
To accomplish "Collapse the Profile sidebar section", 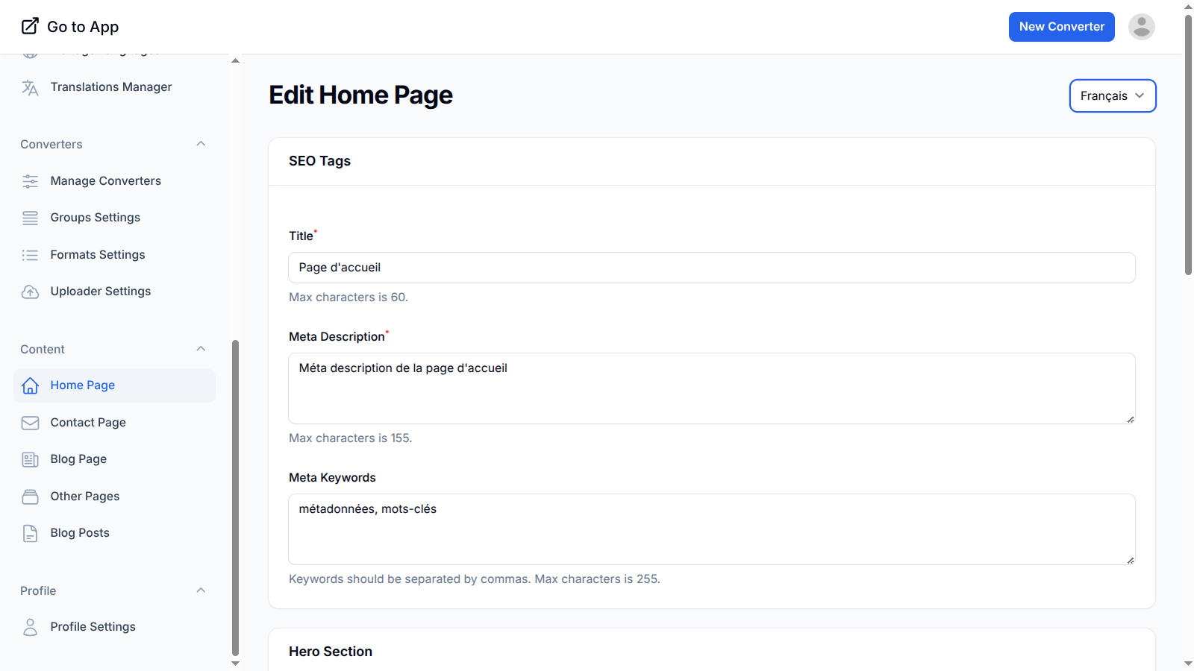I will (201, 590).
